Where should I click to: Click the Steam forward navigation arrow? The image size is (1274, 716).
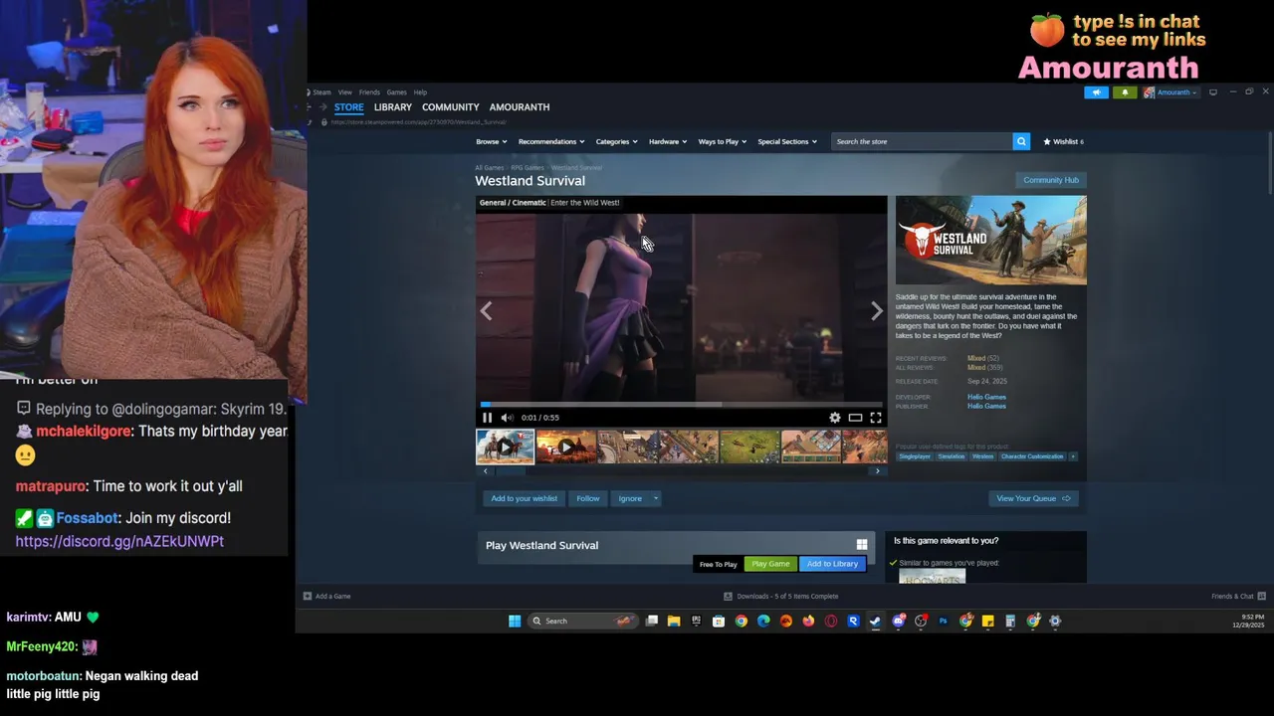(322, 106)
